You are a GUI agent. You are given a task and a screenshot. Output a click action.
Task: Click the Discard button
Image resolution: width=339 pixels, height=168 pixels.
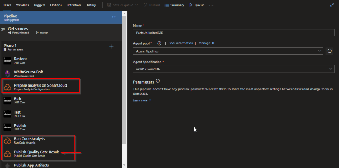tap(152, 5)
